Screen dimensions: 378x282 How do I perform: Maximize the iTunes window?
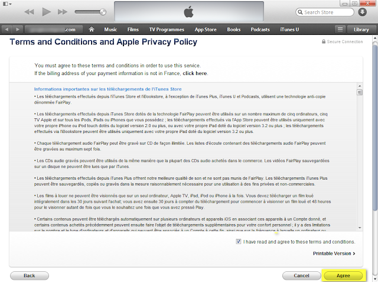coord(354,4)
